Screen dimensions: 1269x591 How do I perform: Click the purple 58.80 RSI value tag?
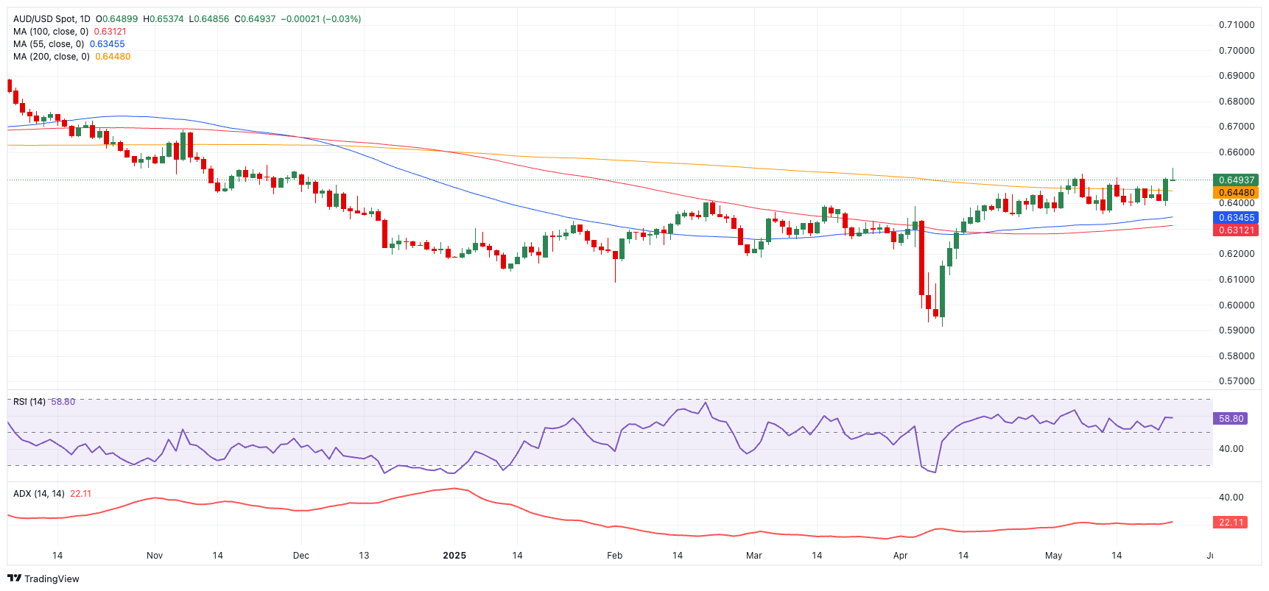pyautogui.click(x=1231, y=418)
